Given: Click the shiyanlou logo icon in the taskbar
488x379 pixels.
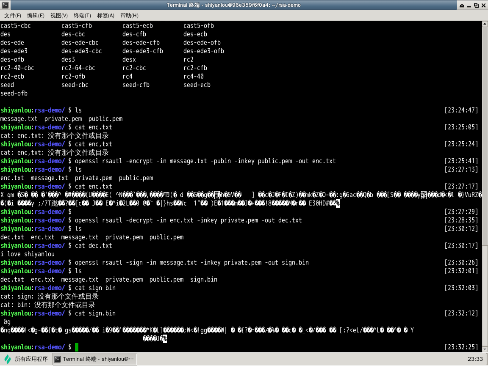Looking at the screenshot, I should click(x=8, y=359).
